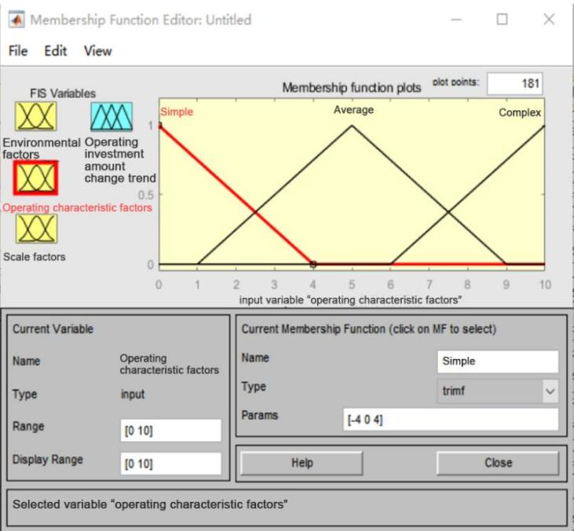Click the Operating characteristic factors red label
Viewport: 574px width, 531px height.
point(77,207)
